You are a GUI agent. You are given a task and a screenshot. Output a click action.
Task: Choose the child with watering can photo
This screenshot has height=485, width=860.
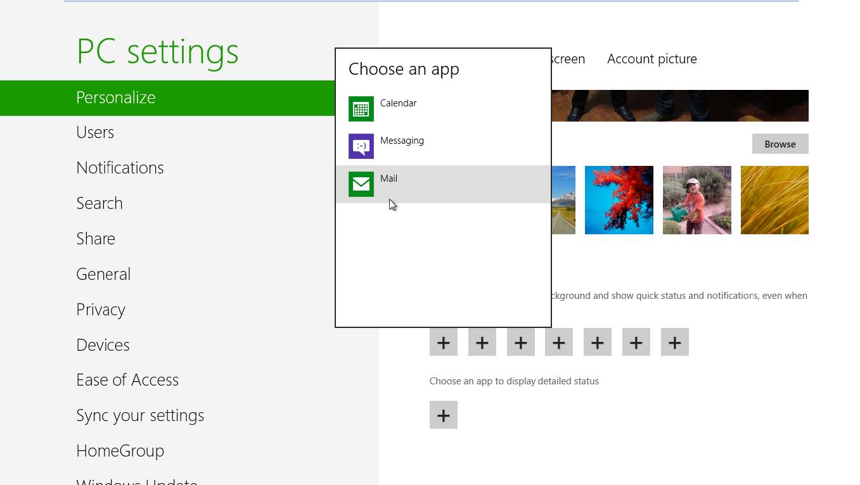click(x=696, y=200)
